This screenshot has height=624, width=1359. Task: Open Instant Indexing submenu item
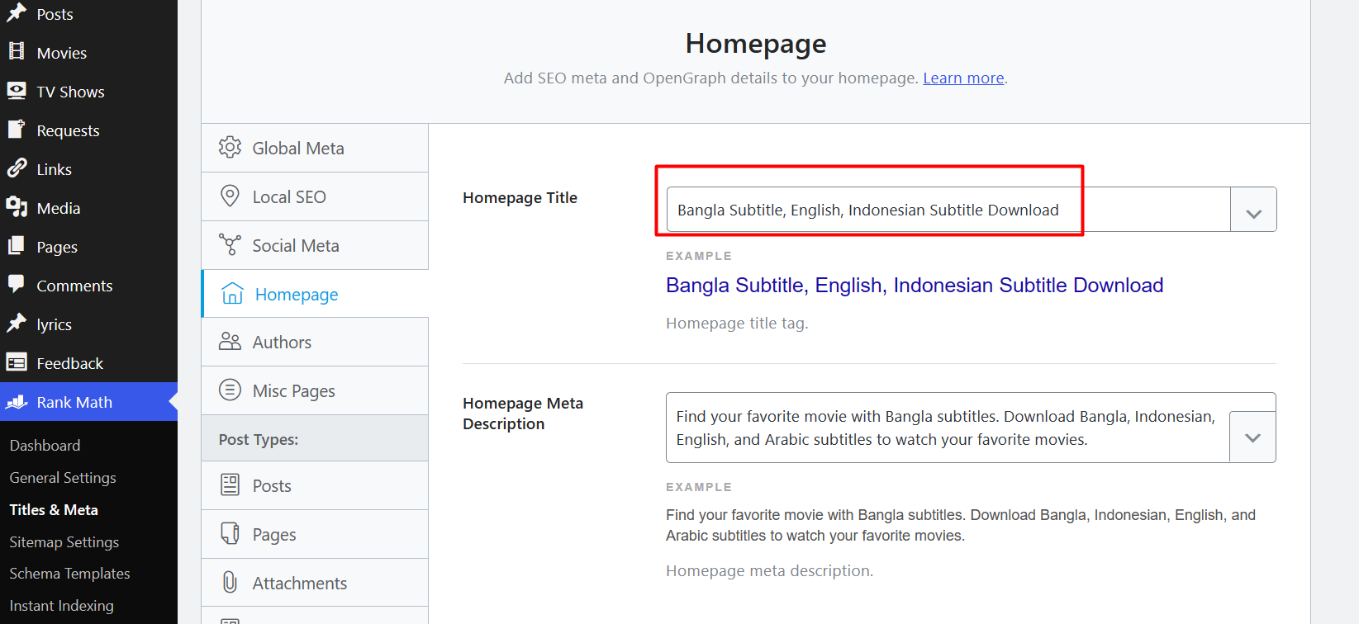[61, 605]
